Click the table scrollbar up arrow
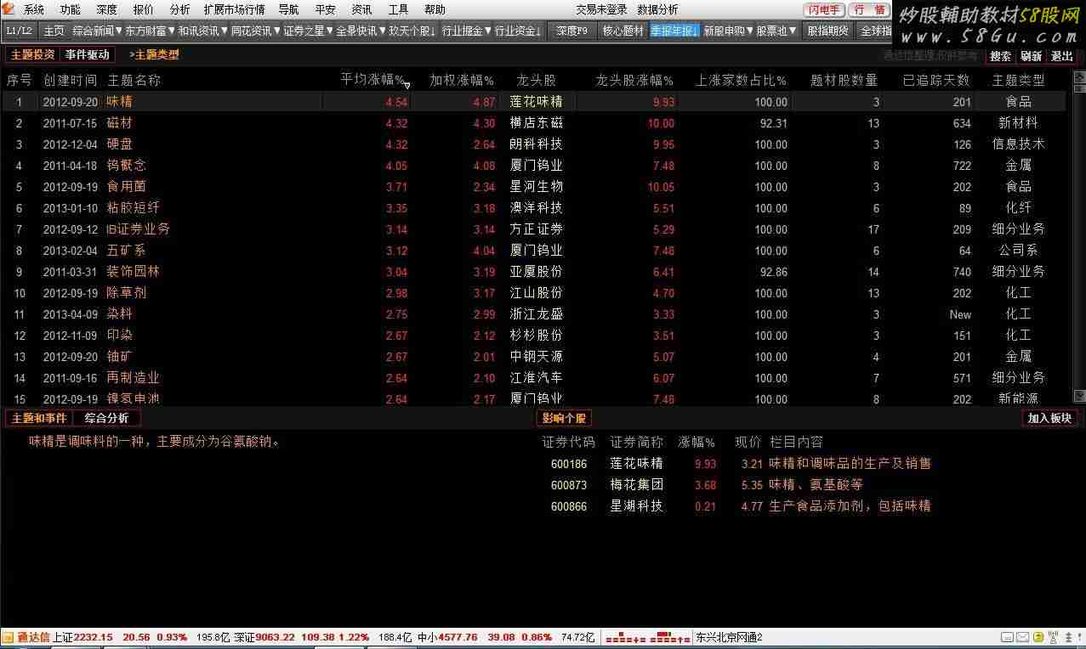 [x=1079, y=76]
